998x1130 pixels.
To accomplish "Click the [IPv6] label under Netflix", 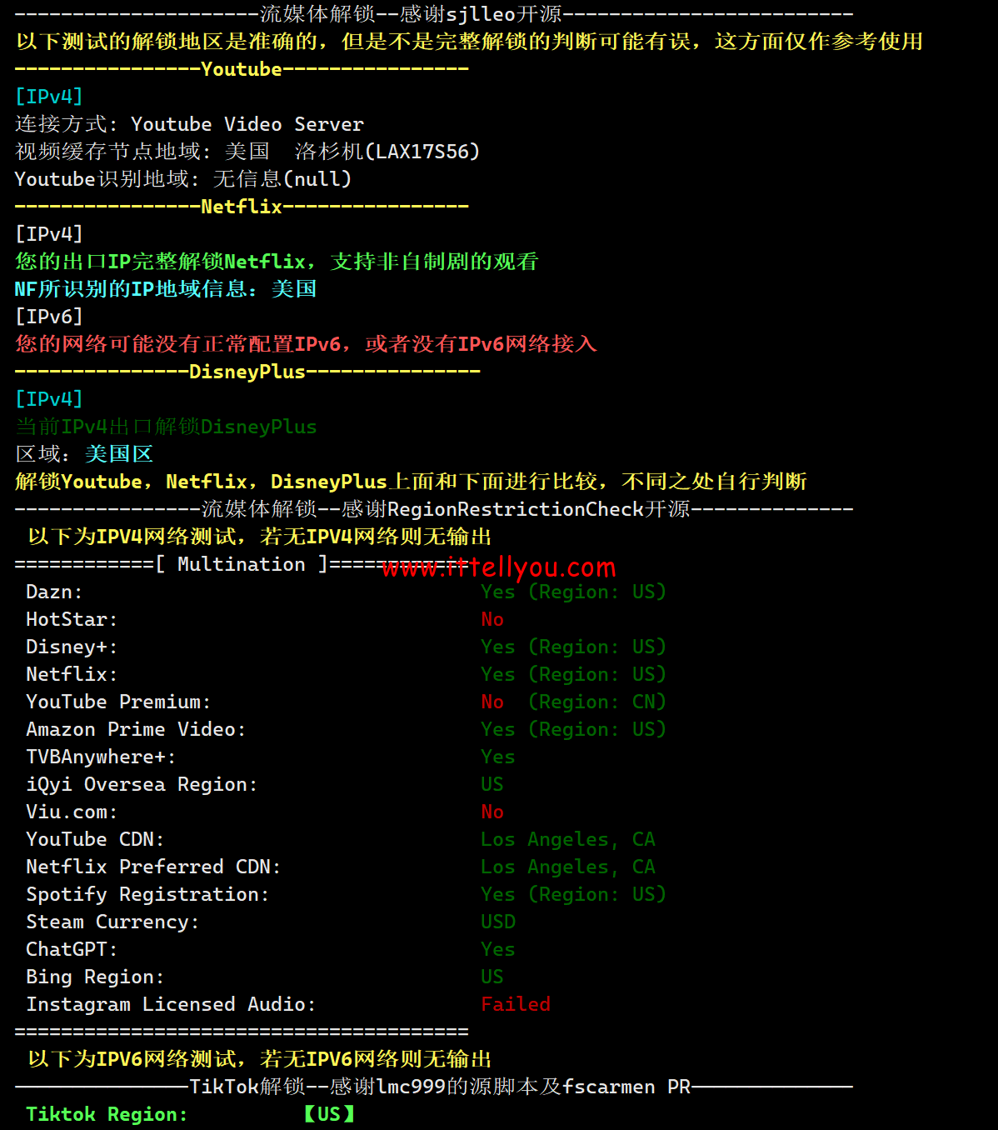I will point(49,317).
